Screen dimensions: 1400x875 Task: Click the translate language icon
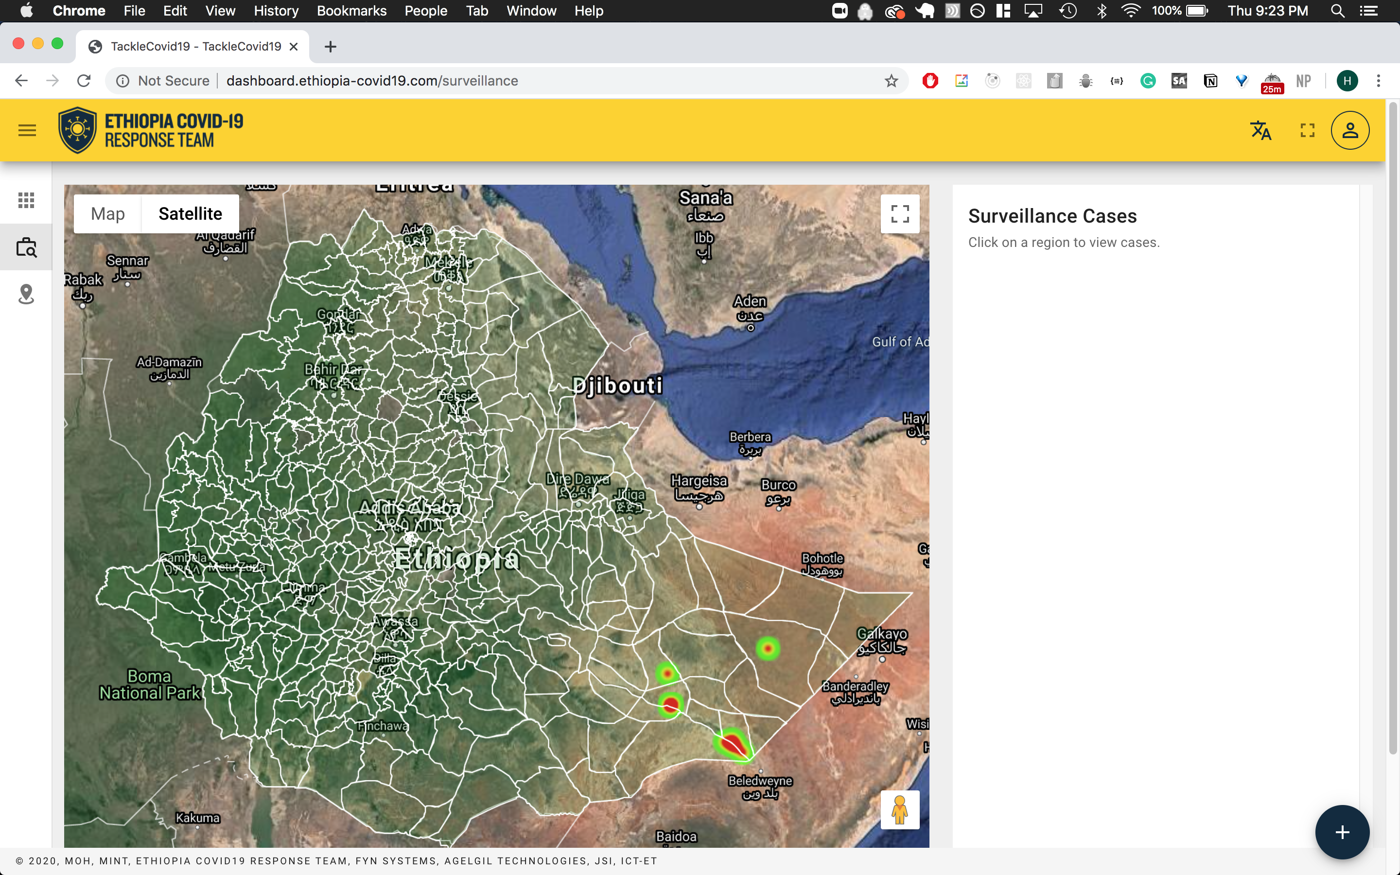tap(1260, 130)
